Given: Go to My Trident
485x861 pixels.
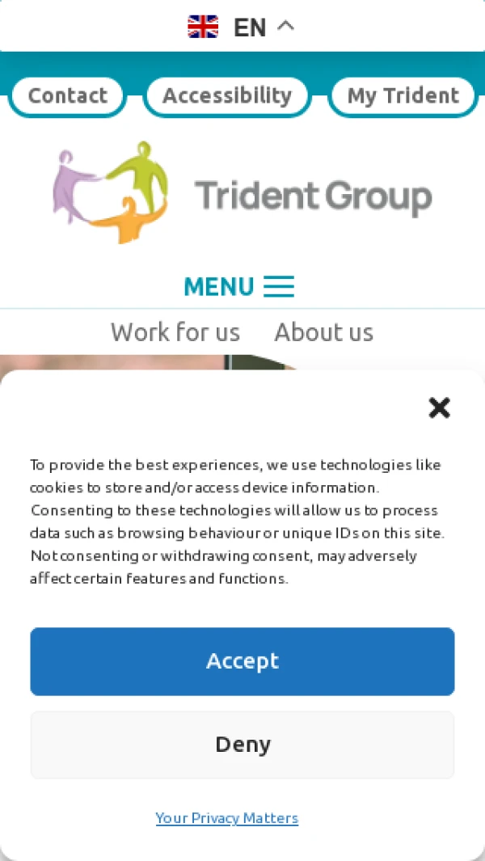Looking at the screenshot, I should [x=403, y=96].
